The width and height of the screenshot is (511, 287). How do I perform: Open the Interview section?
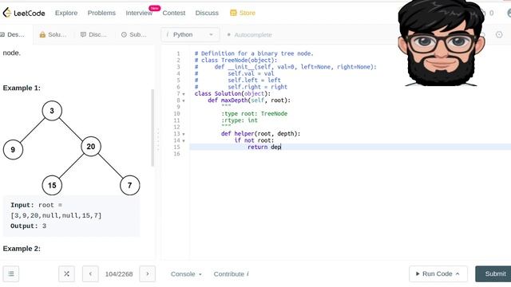pyautogui.click(x=139, y=13)
